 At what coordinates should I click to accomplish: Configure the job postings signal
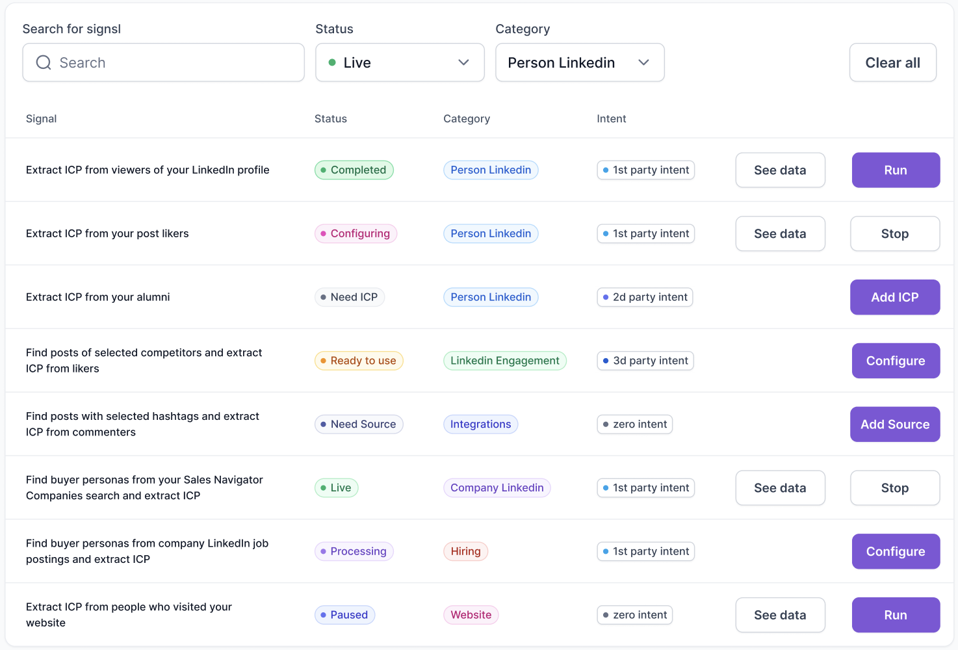point(896,551)
